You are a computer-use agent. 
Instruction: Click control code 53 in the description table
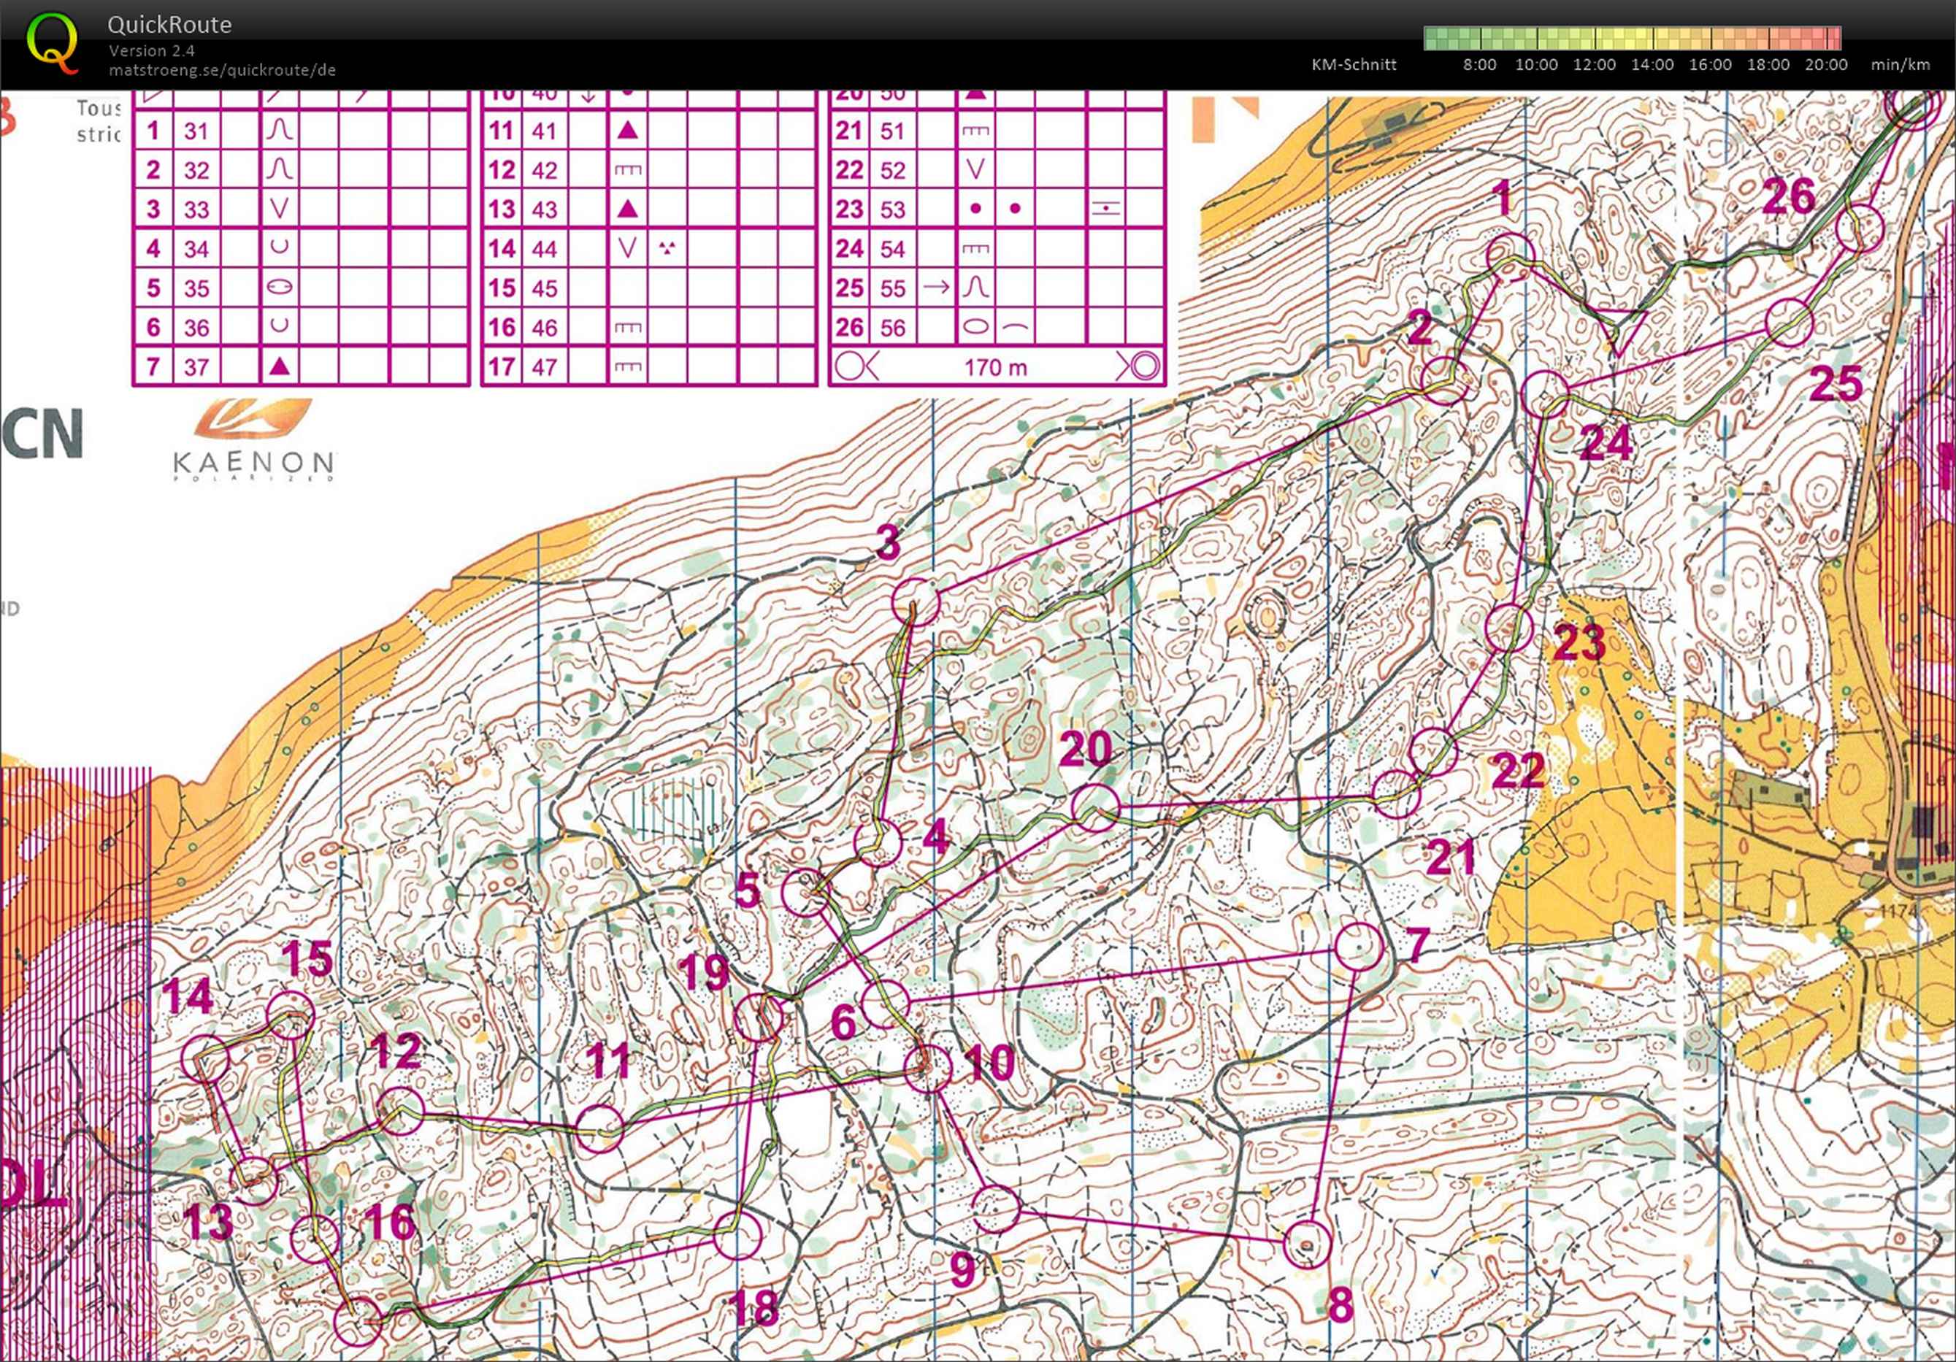tap(893, 209)
